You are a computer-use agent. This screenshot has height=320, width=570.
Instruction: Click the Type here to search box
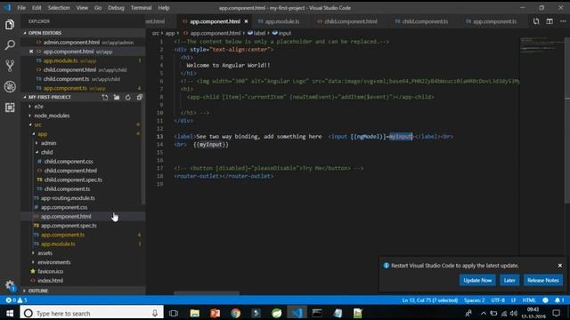92,313
